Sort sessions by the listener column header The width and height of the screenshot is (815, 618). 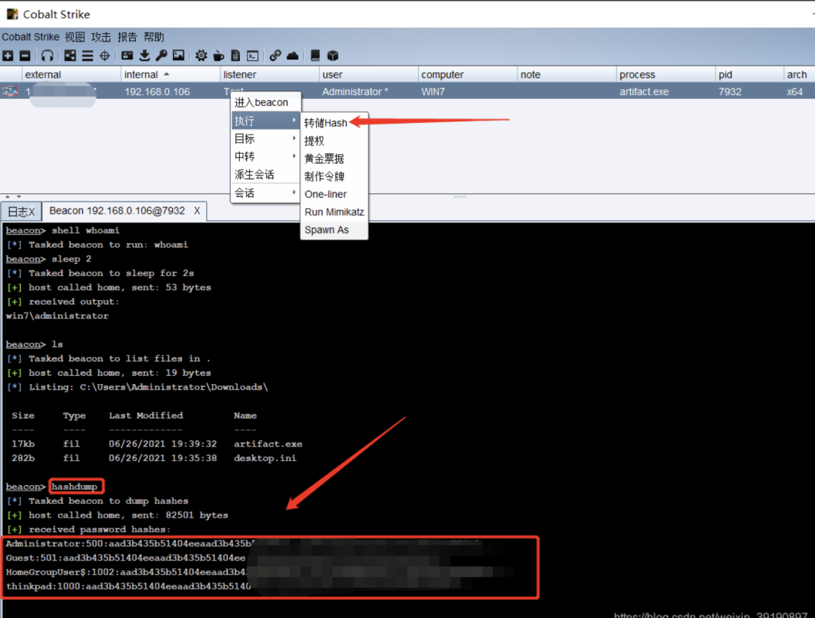269,75
